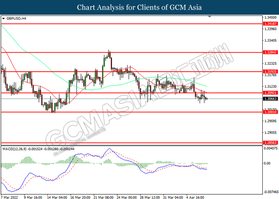
Task: Click the 1.34500 price axis value
Action: coord(271,18)
